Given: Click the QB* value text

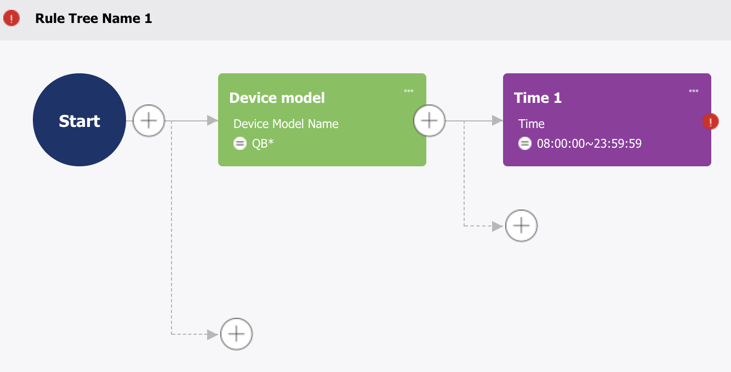Looking at the screenshot, I should pos(263,144).
